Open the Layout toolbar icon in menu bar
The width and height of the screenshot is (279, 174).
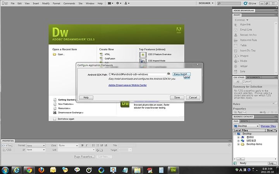pos(110,3)
